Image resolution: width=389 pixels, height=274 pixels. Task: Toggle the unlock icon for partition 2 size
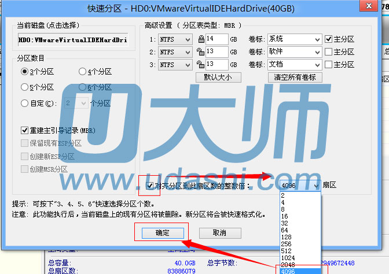(200, 52)
